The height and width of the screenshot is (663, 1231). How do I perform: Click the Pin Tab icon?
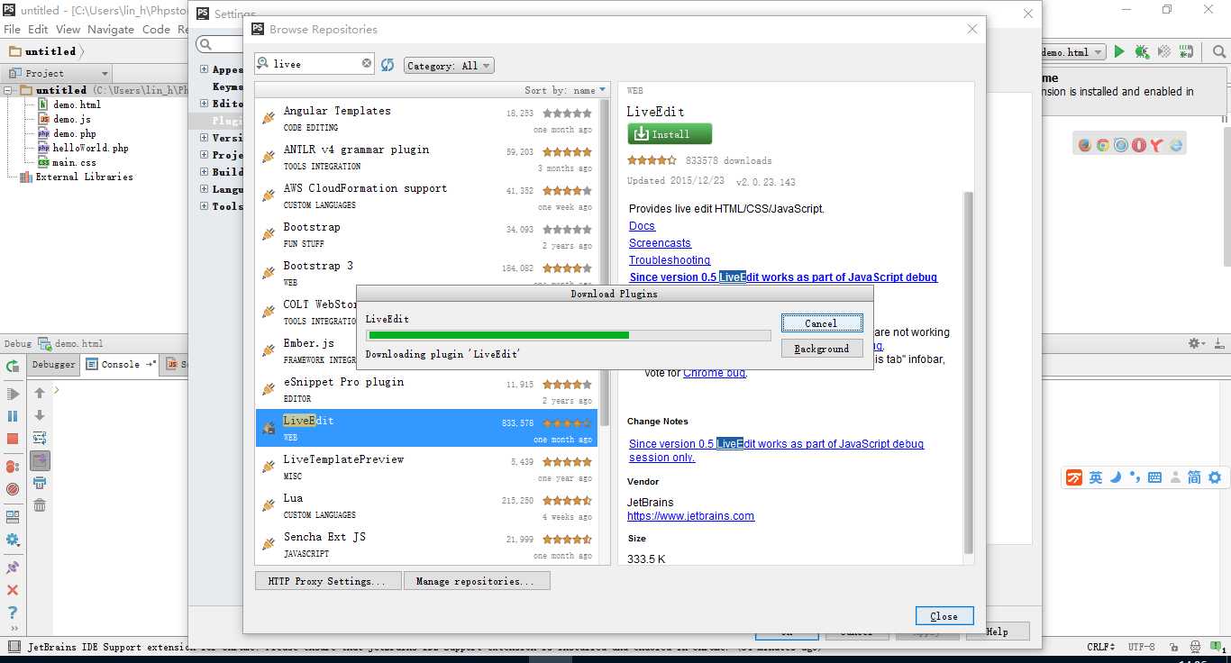[13, 568]
